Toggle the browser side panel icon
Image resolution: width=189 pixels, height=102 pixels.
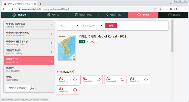175,9
